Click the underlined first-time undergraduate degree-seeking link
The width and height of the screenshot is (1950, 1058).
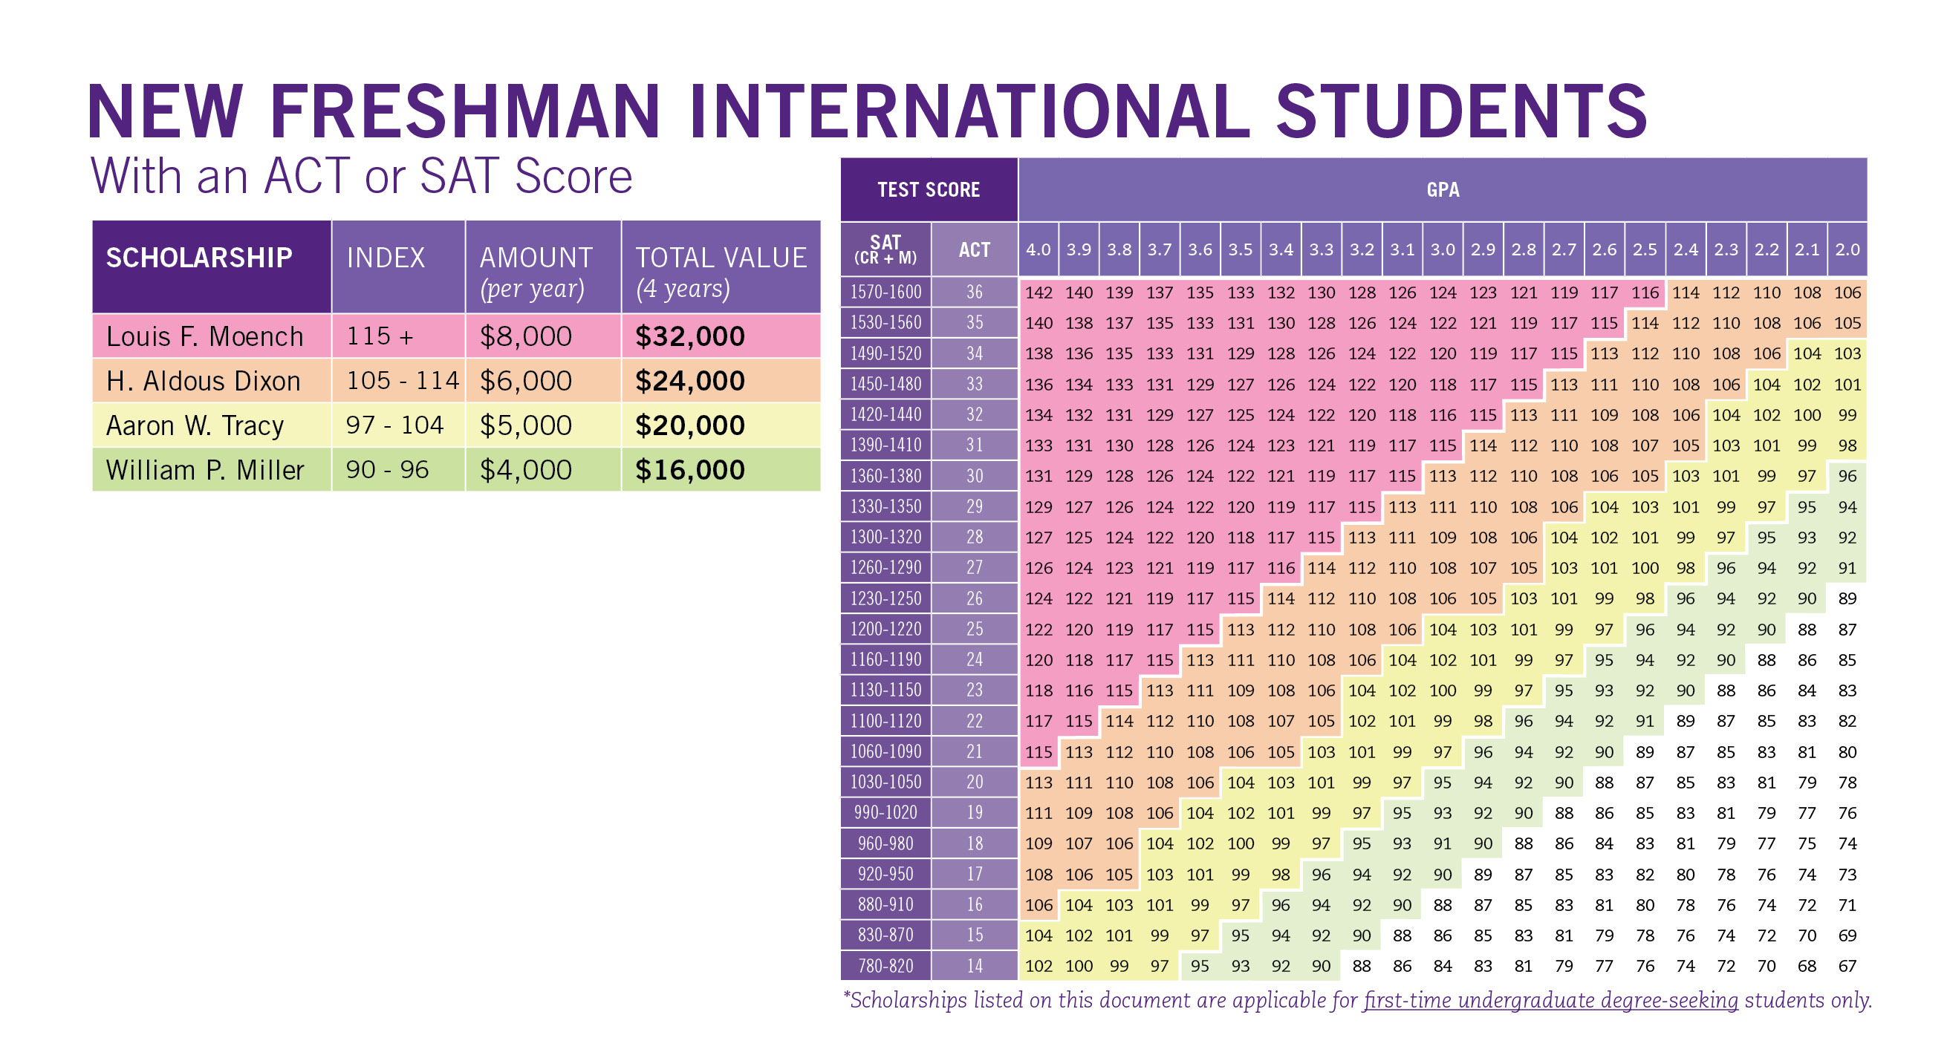[x=1550, y=1001]
